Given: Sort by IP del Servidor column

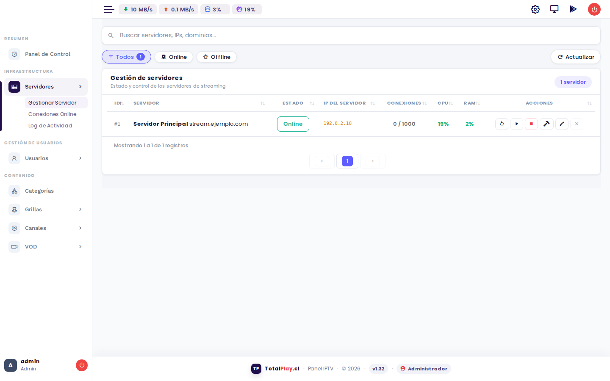Looking at the screenshot, I should (x=349, y=103).
